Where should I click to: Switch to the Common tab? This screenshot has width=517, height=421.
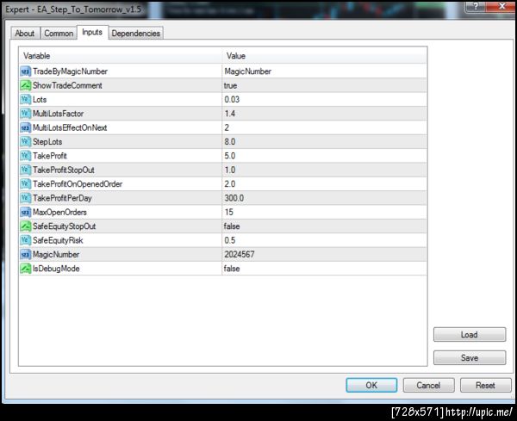pos(59,34)
